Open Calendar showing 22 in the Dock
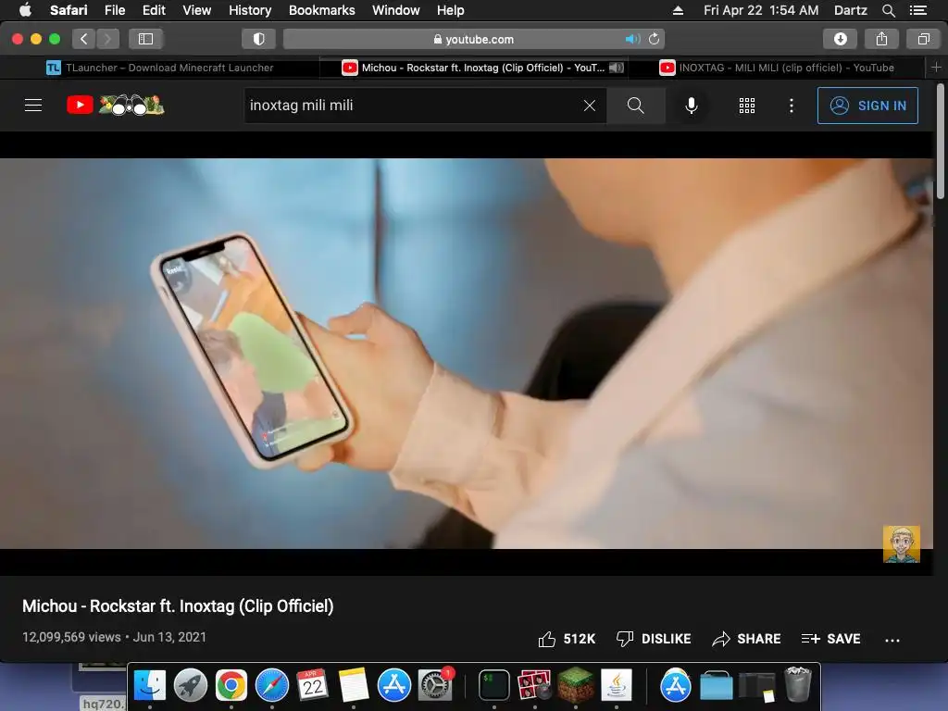This screenshot has height=711, width=948. point(313,685)
